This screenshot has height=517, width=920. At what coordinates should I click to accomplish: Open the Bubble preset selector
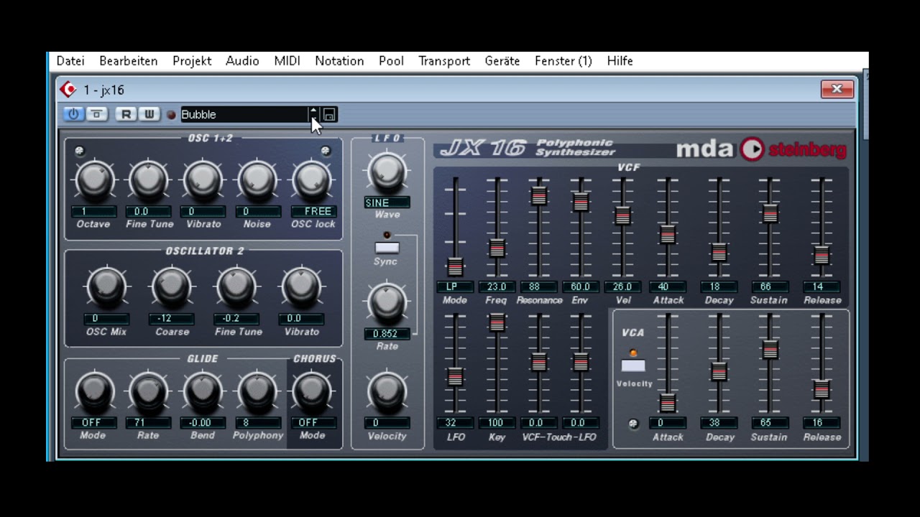coord(244,115)
